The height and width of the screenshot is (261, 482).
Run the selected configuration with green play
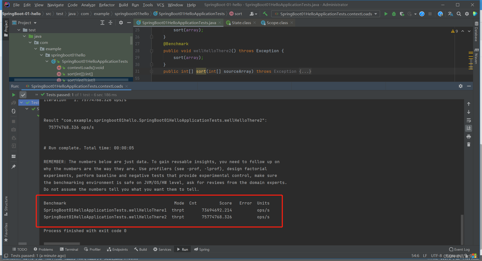[386, 14]
